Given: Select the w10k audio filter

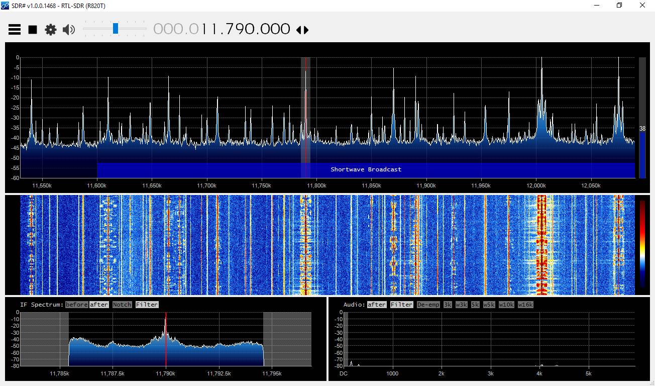Looking at the screenshot, I should click(x=506, y=305).
